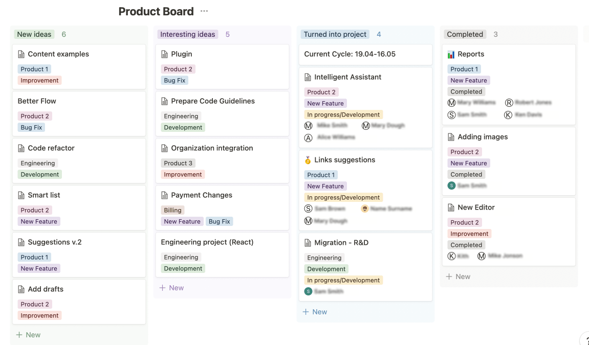
Task: Click the green S avatar on Adding images
Action: pos(451,186)
